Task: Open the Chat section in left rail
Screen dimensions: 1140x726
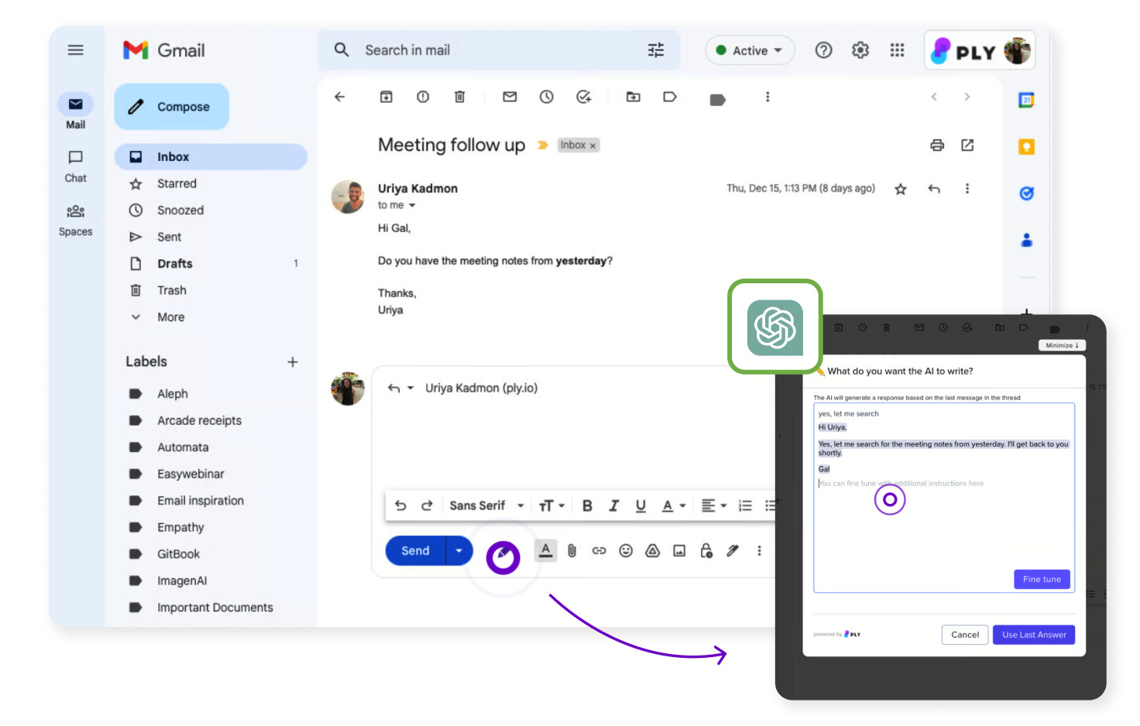Action: [x=75, y=166]
